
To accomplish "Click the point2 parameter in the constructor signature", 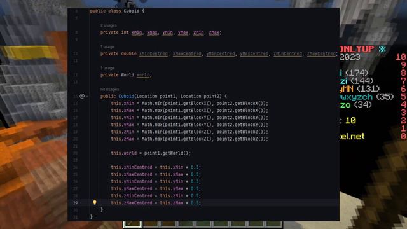I will click(211, 96).
